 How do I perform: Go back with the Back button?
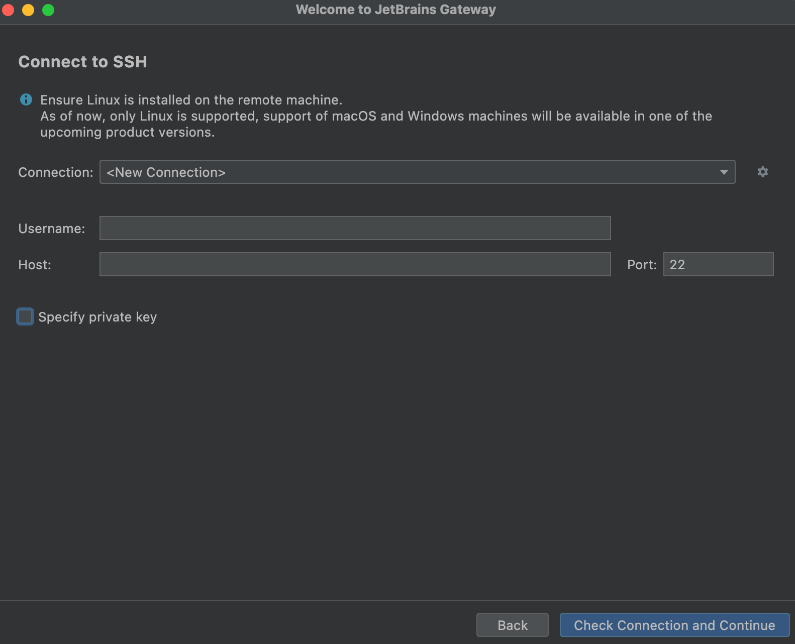[512, 625]
